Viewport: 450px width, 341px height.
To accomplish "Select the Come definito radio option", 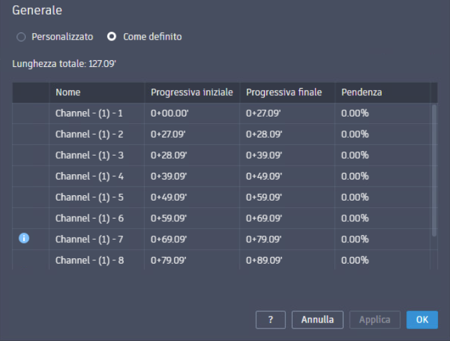I will coord(112,37).
